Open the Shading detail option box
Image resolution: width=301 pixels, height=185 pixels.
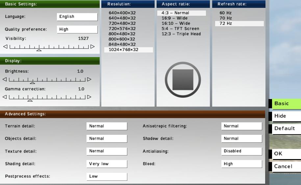point(107,164)
